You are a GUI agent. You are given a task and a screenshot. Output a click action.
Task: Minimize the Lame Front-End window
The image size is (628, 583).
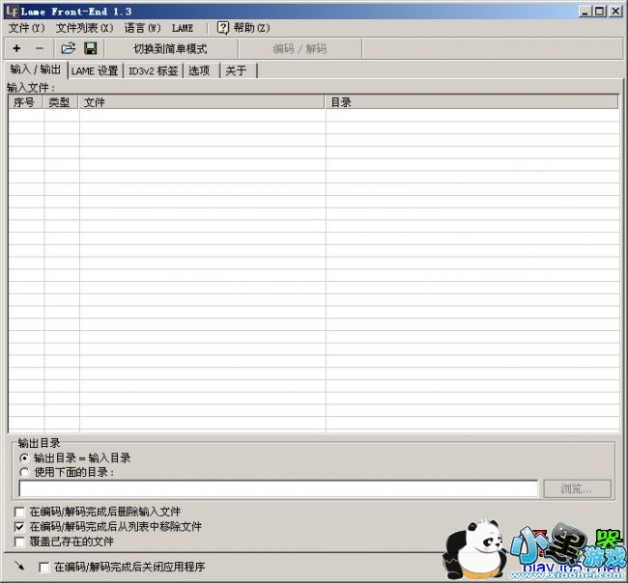(585, 12)
